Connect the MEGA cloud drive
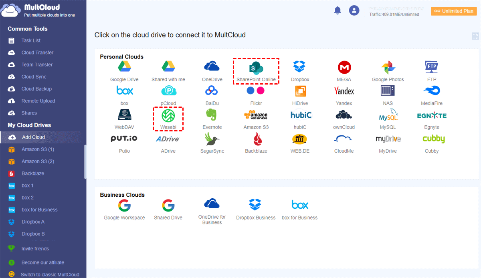 click(344, 67)
